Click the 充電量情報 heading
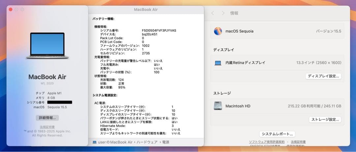Viewport: 356px width, 152px height. 102,57
